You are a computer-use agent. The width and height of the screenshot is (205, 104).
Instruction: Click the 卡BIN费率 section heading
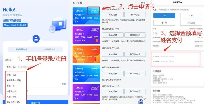pos(157,71)
